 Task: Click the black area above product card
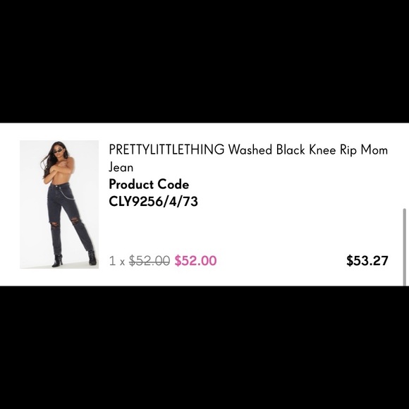click(204, 61)
